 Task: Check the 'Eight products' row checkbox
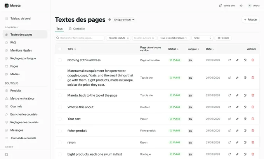(x=60, y=154)
